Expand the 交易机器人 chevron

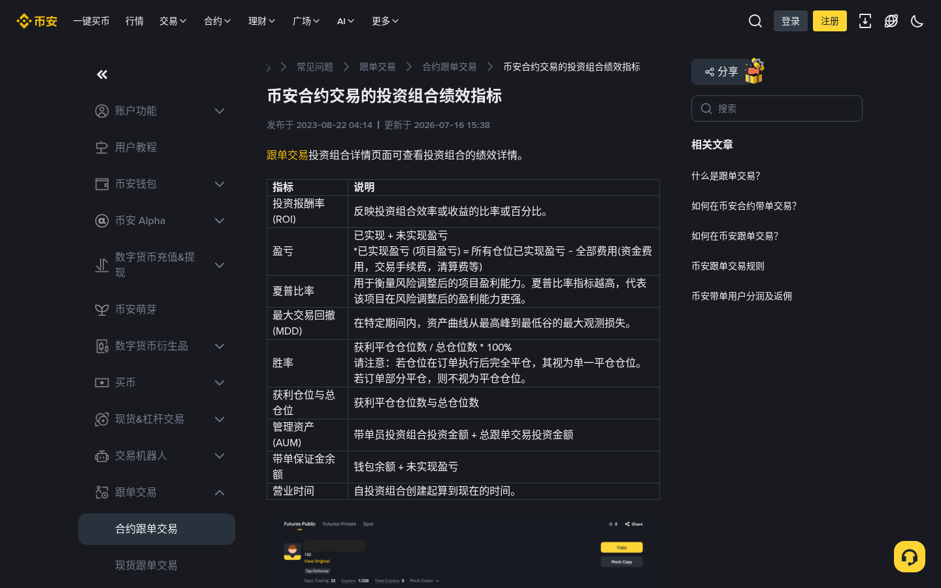point(220,456)
